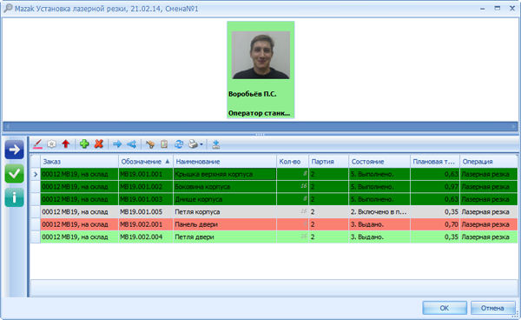The width and height of the screenshot is (521, 320).
Task: Sort by the Обозначение column header
Action: [x=146, y=162]
